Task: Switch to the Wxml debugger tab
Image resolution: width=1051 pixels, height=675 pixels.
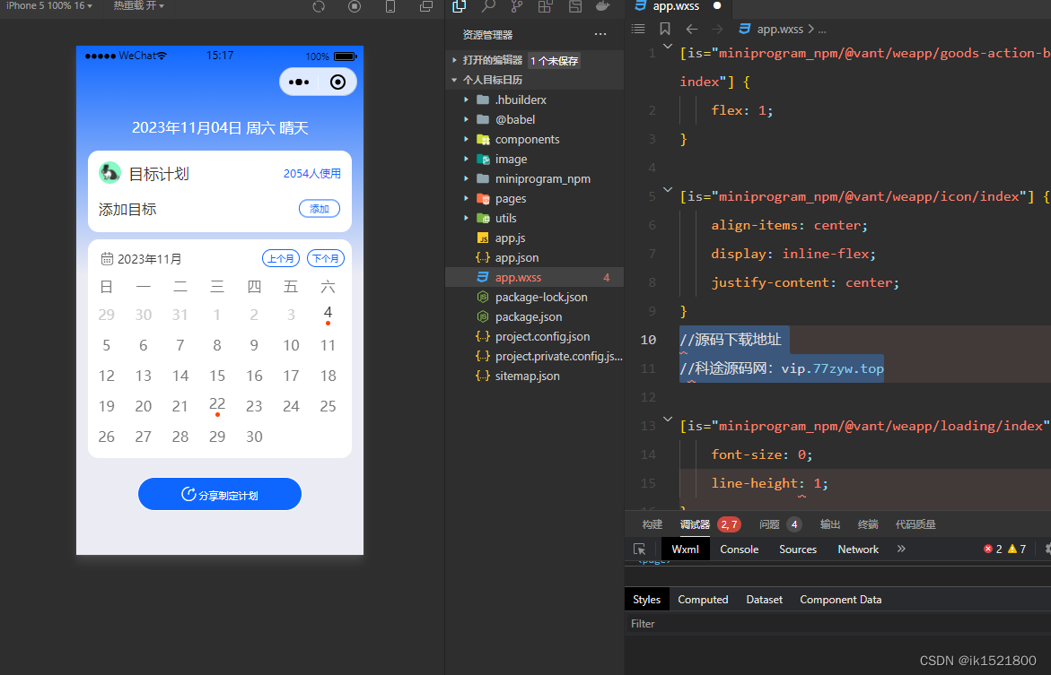Action: pos(685,550)
